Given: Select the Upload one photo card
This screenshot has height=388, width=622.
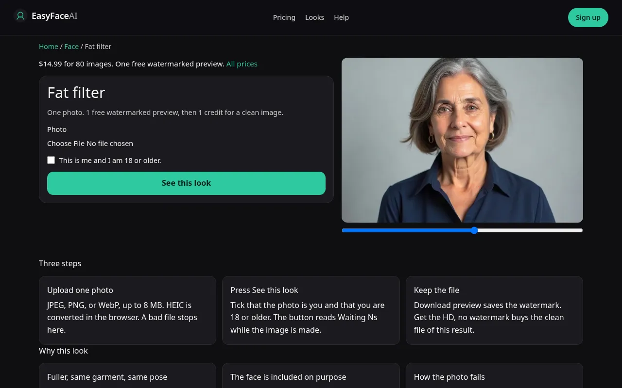Looking at the screenshot, I should (x=127, y=310).
